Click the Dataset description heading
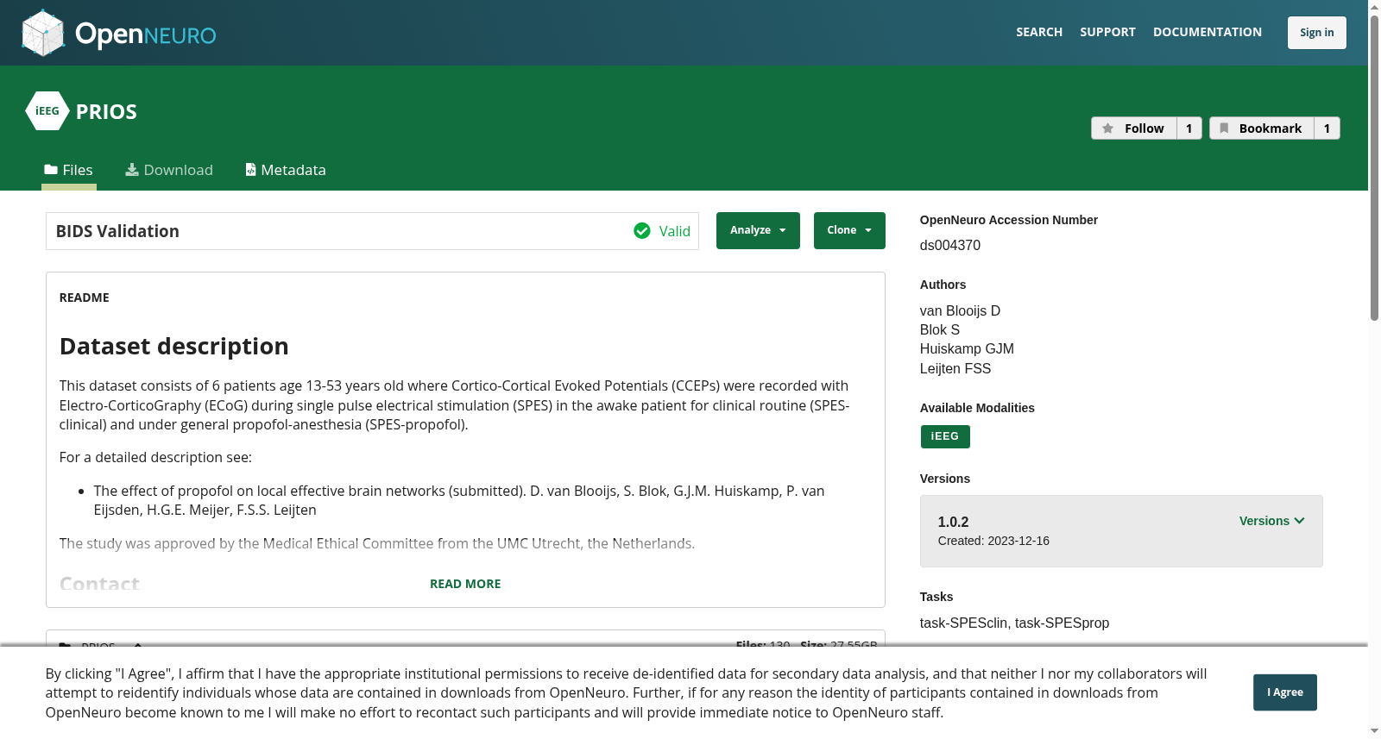Image resolution: width=1381 pixels, height=739 pixels. click(x=174, y=346)
